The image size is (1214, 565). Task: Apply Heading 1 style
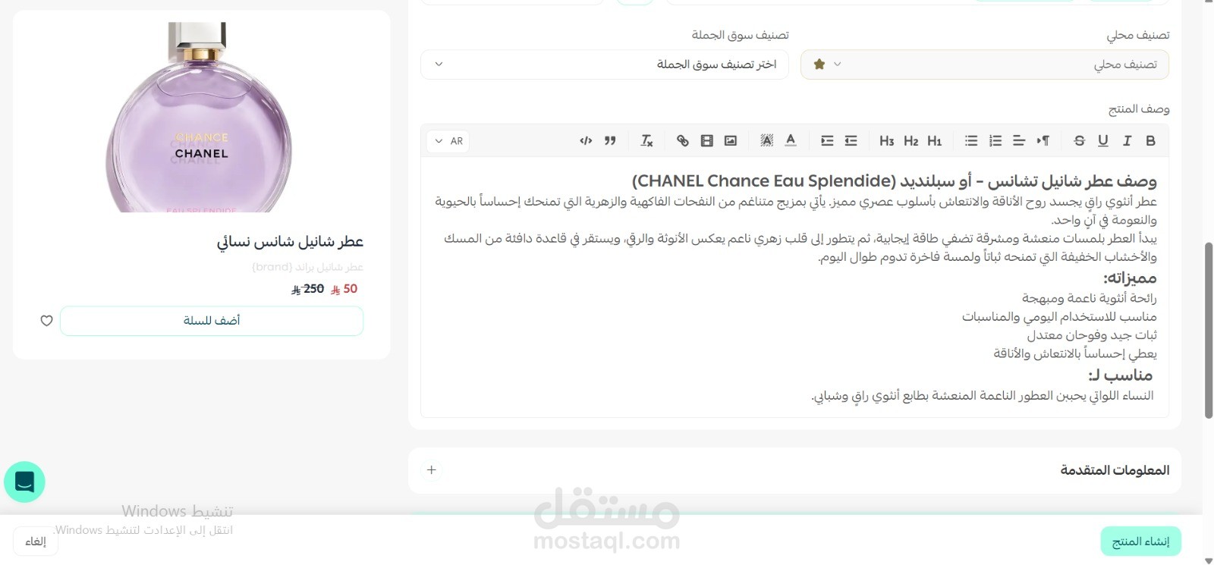click(x=935, y=140)
